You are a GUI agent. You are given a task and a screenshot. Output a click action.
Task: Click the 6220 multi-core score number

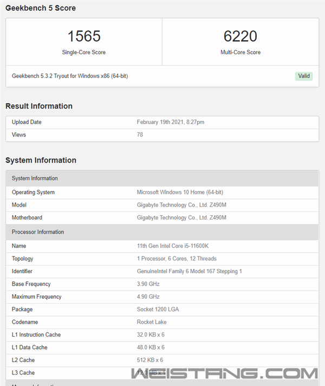coord(240,36)
